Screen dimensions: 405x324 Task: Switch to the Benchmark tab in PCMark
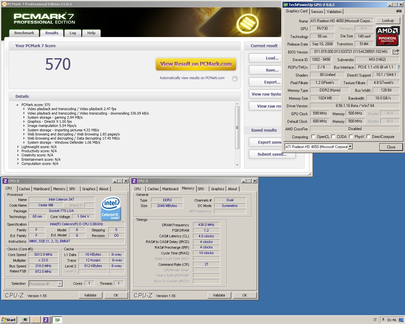point(24,33)
